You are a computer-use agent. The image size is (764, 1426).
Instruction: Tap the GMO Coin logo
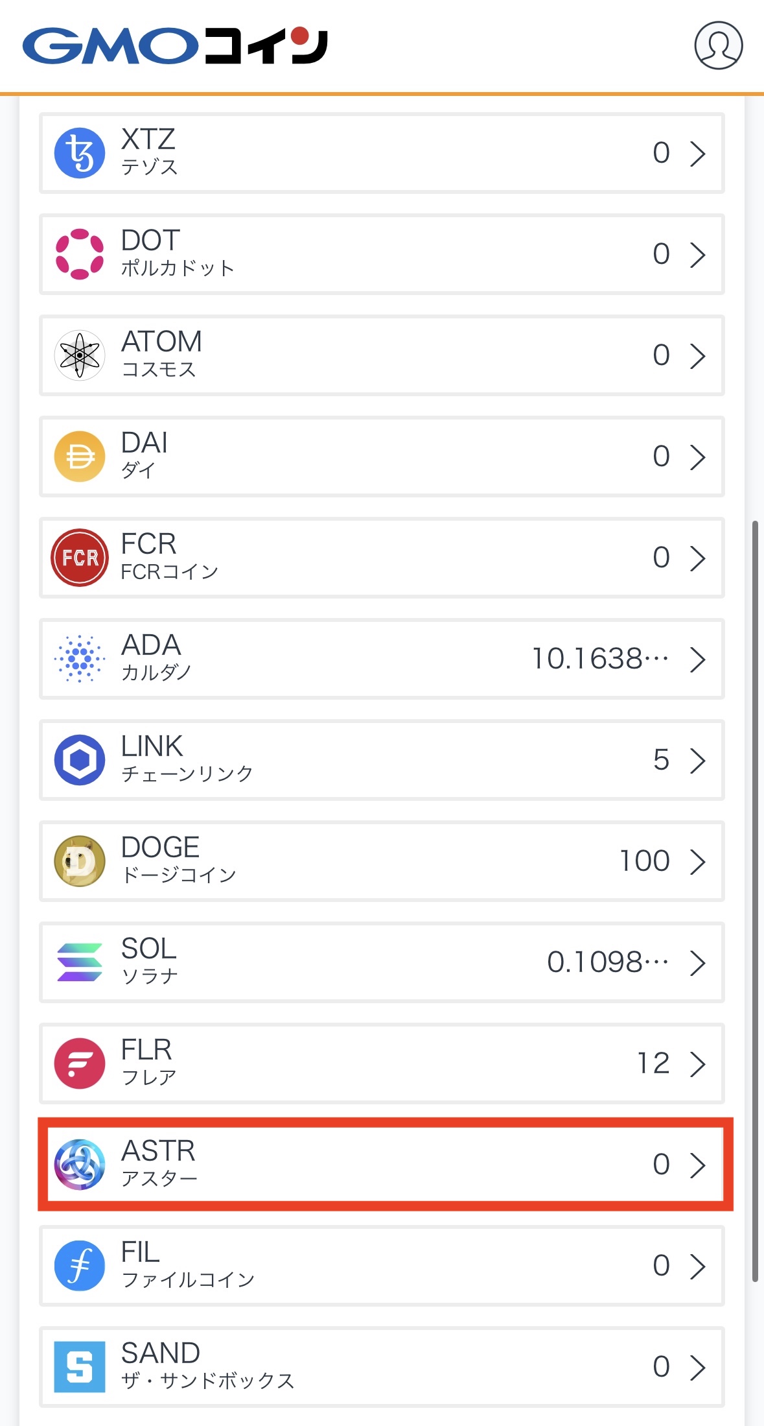click(175, 45)
